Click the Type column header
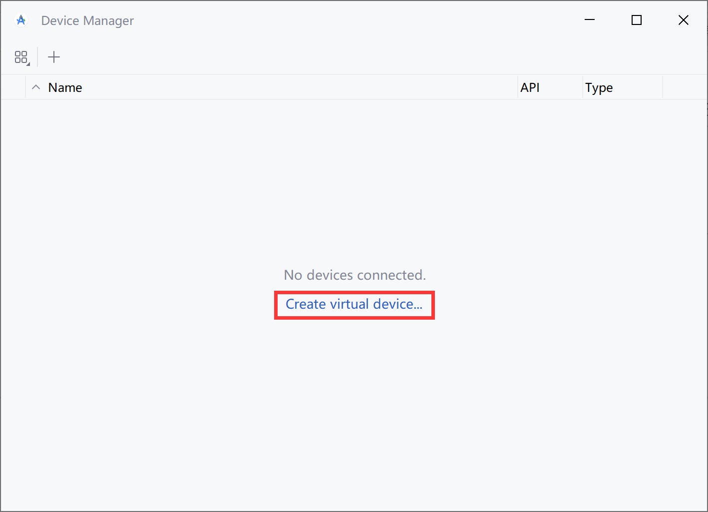The height and width of the screenshot is (512, 708). click(x=599, y=87)
